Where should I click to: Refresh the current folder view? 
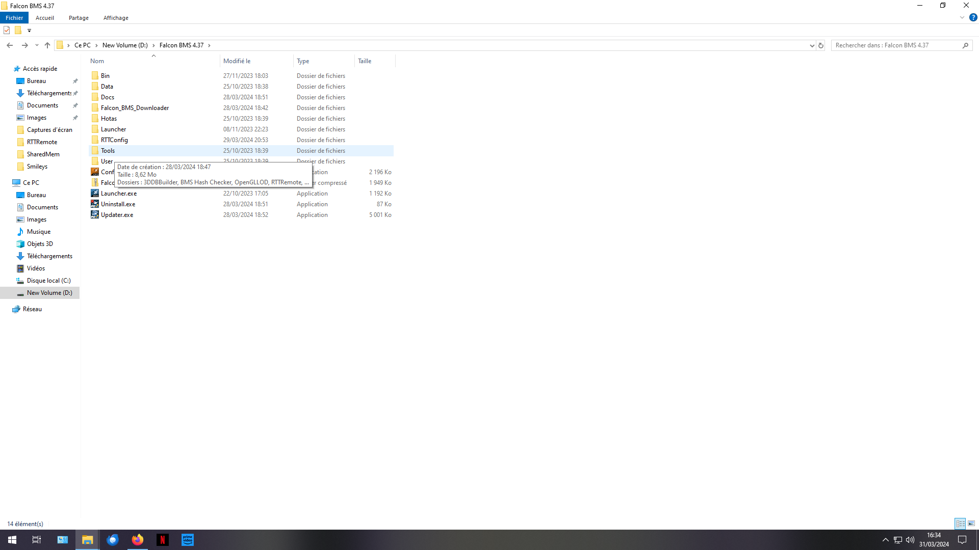(821, 45)
